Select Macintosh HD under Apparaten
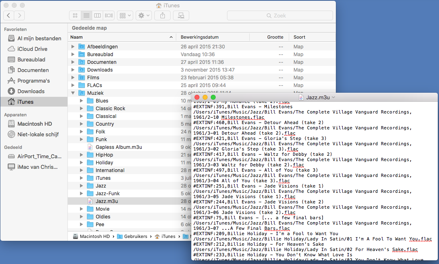Screen dimensions: 439x264 click(35, 124)
